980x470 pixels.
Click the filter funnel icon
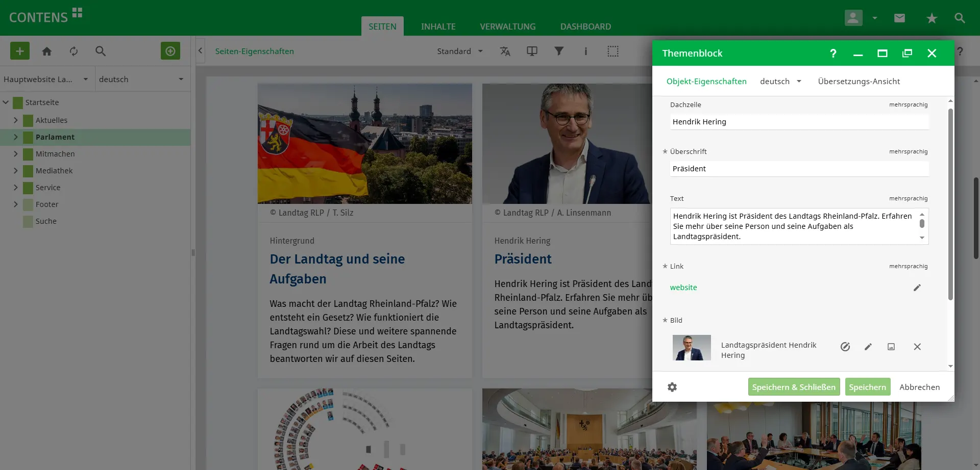click(x=559, y=51)
